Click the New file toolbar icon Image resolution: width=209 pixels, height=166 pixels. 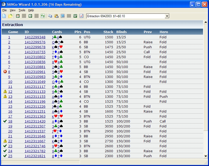(x=4, y=16)
